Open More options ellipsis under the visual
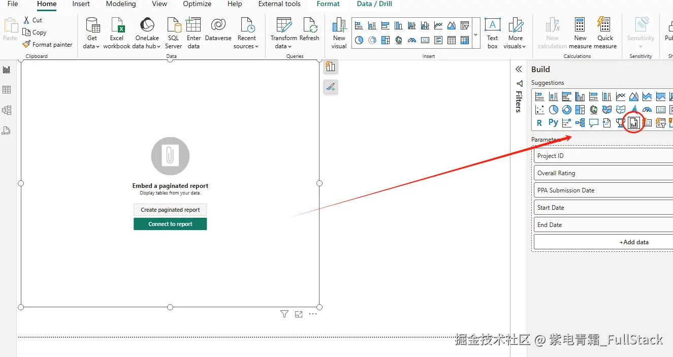 pos(313,314)
